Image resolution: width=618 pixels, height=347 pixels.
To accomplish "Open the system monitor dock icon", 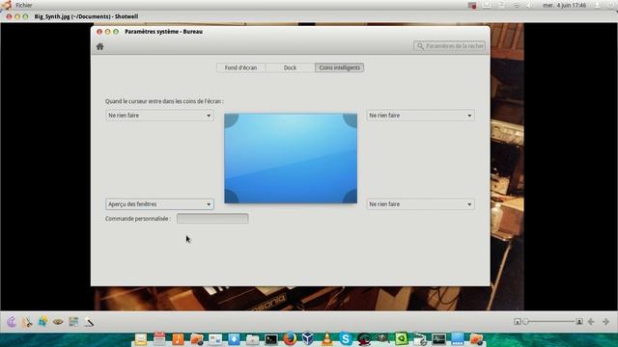I will pos(438,339).
